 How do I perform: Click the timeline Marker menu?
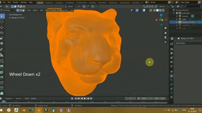(x=34, y=99)
